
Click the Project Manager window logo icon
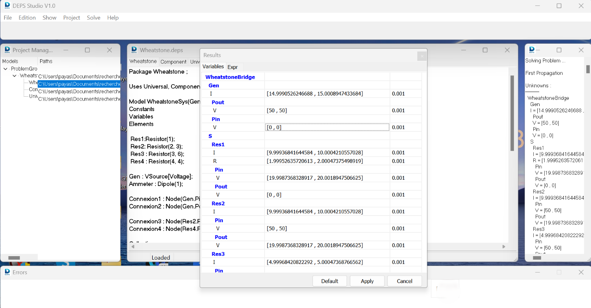coord(7,50)
